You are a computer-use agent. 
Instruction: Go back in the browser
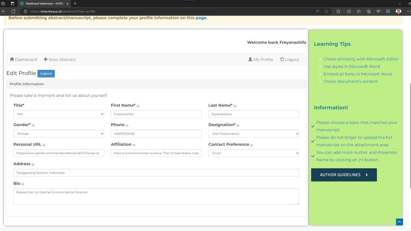4,11
